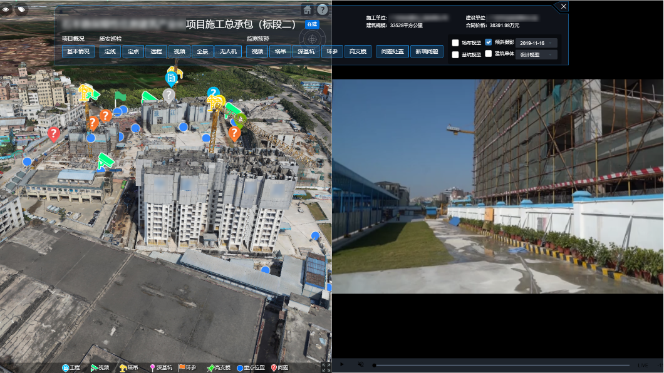Uncheck the 倾斜摄影 checkbox
Image resolution: width=664 pixels, height=373 pixels.
pos(489,43)
